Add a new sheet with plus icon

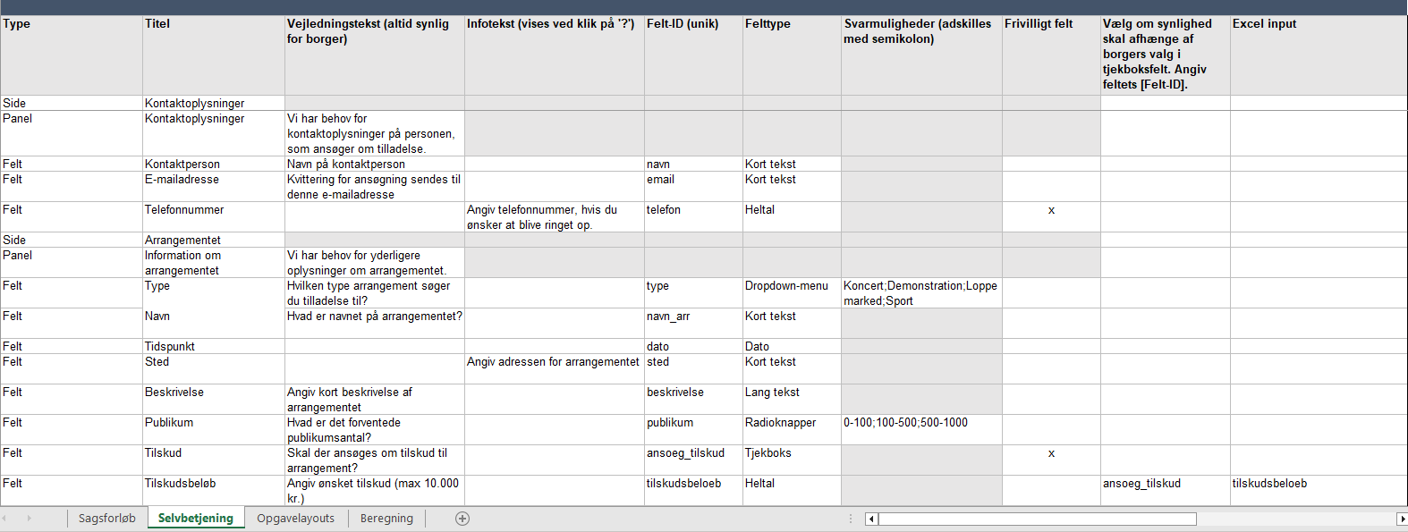(462, 519)
